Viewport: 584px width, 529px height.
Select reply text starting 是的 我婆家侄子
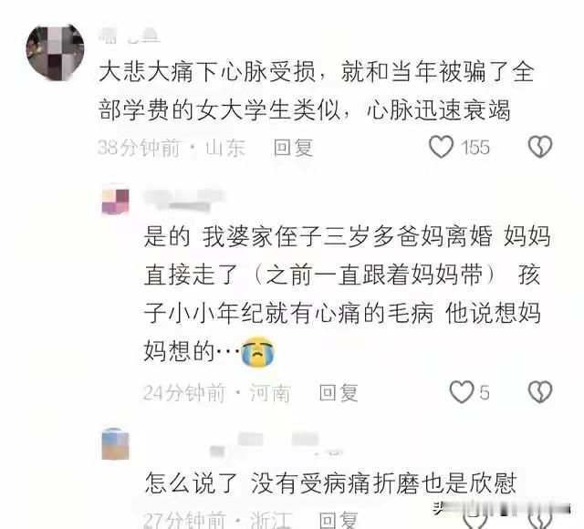[347, 294]
